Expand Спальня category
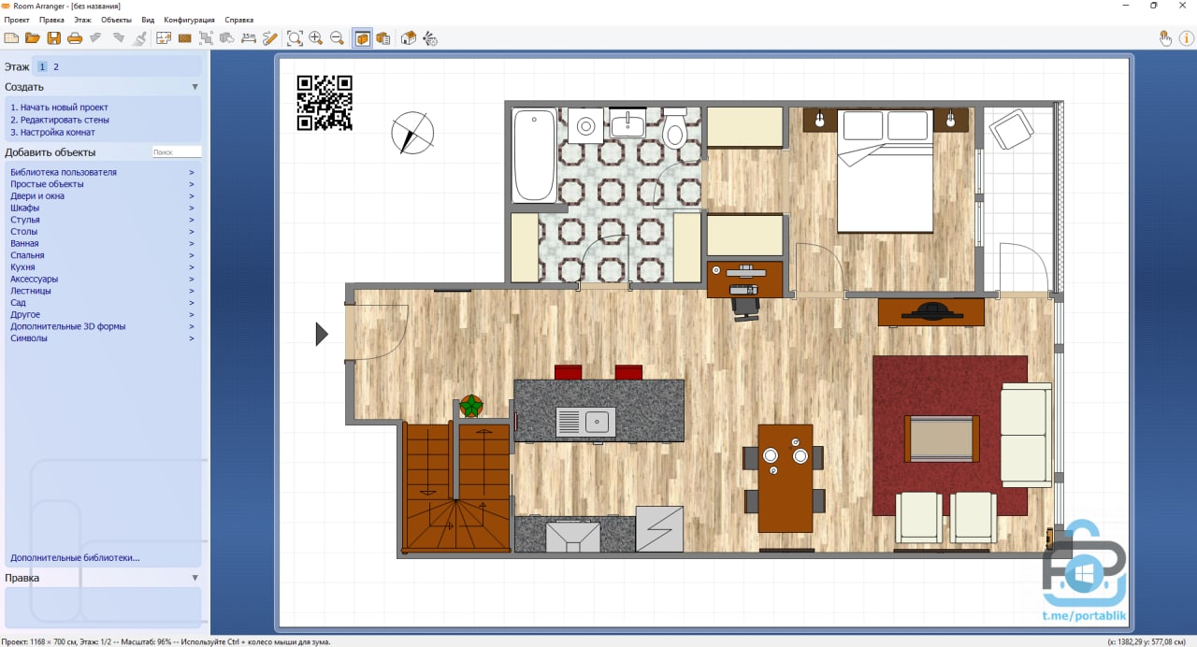This screenshot has width=1197, height=647. point(102,255)
